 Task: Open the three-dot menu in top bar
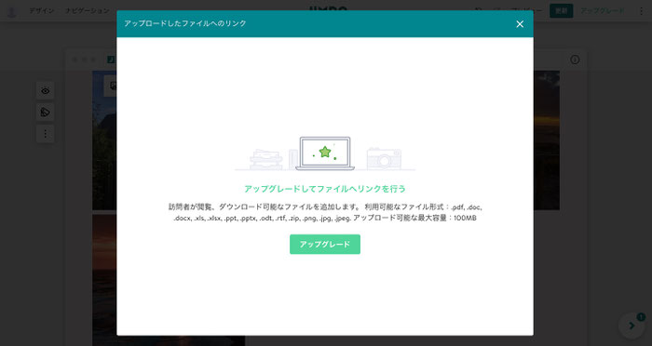641,11
